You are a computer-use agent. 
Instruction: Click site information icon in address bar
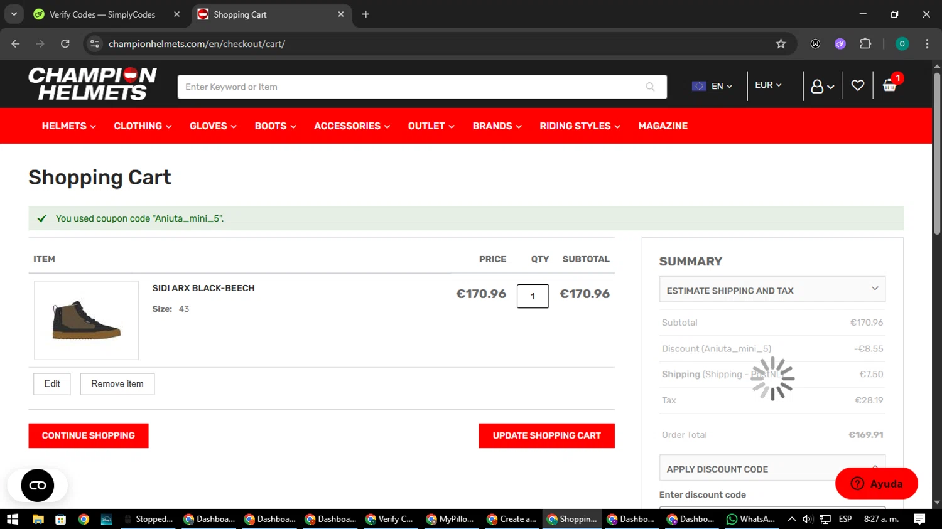[95, 44]
